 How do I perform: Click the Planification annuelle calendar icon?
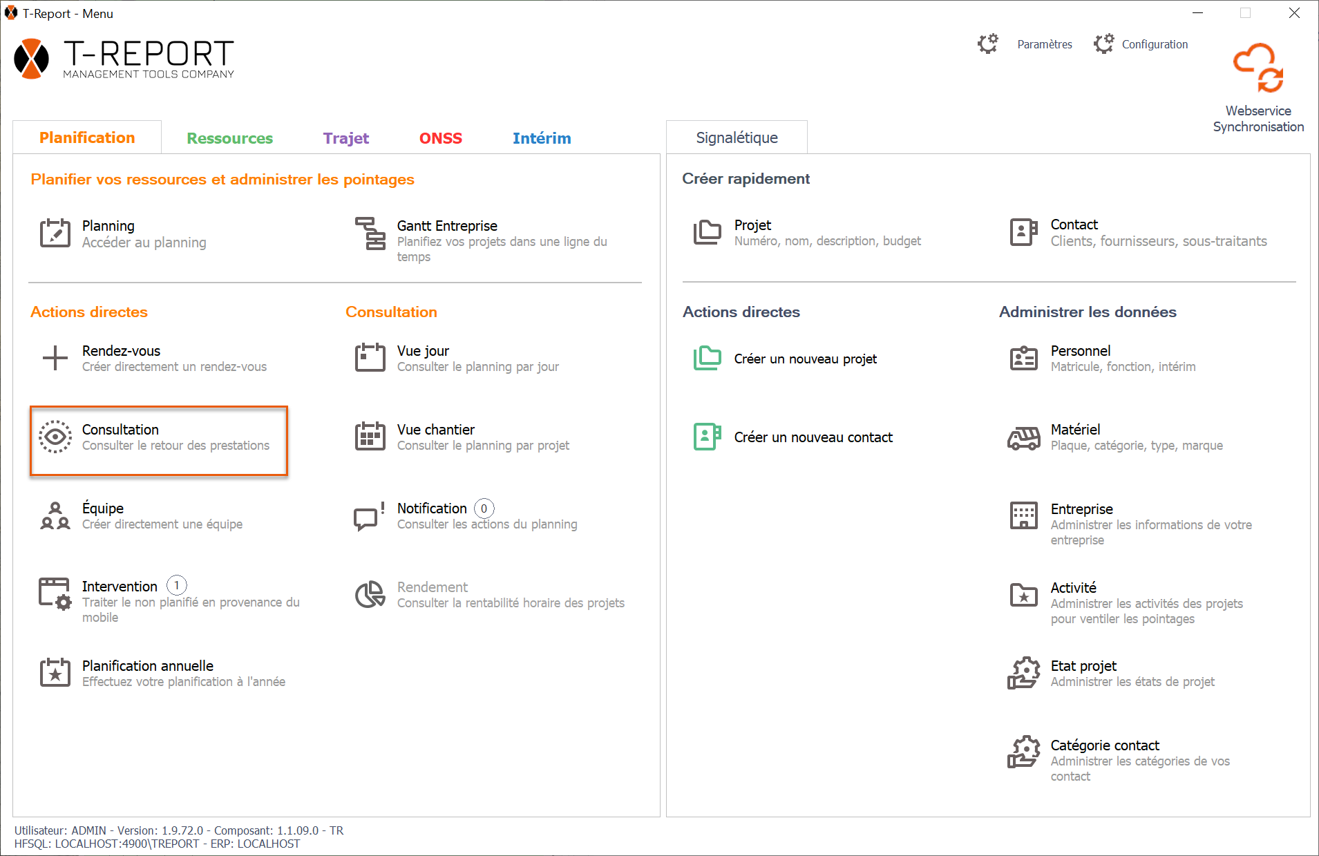pyautogui.click(x=55, y=673)
